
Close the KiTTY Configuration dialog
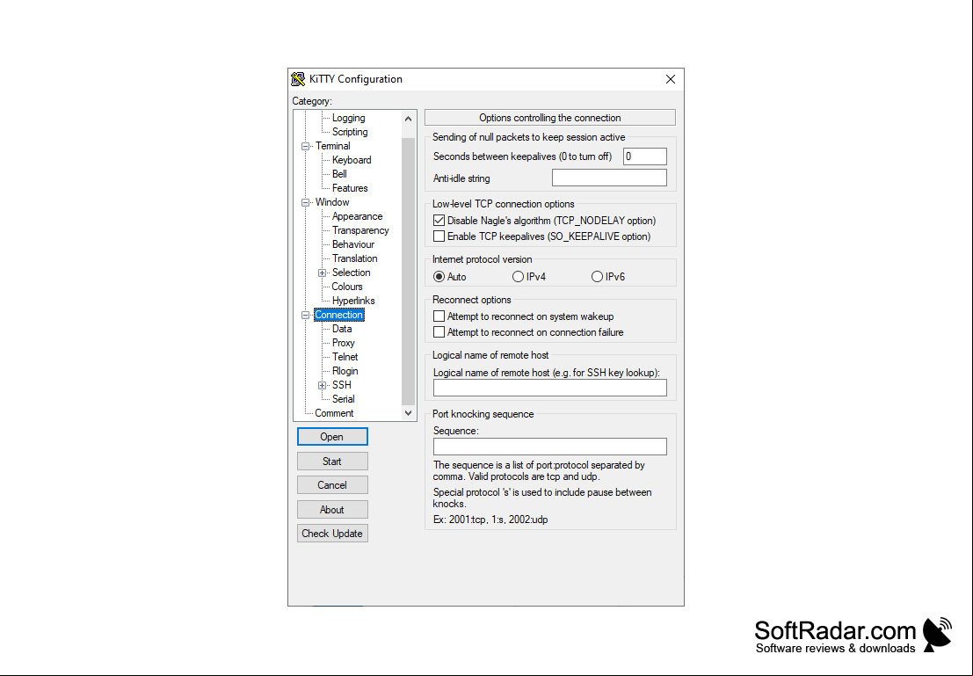point(670,79)
